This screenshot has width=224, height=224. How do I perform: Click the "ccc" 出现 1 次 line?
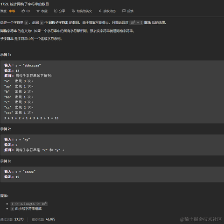19,112
